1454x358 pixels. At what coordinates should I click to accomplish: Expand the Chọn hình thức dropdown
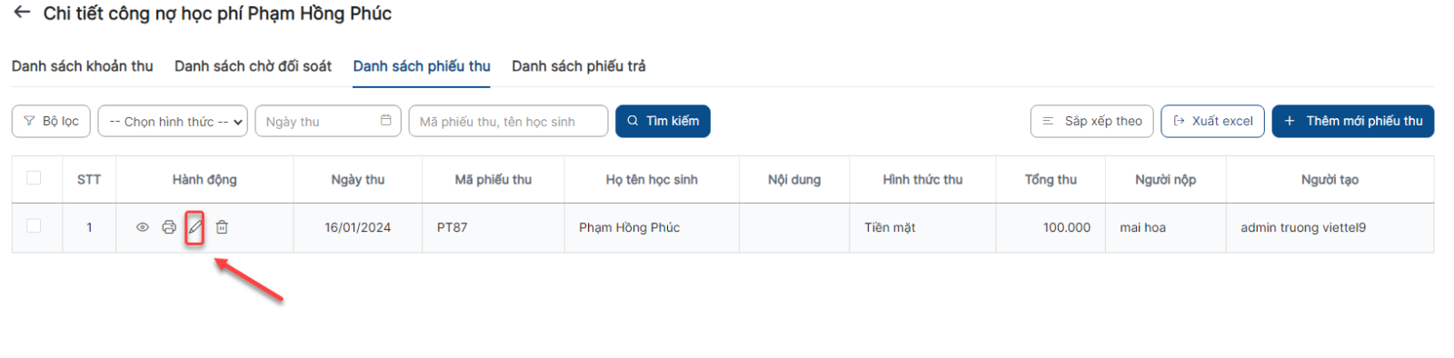pyautogui.click(x=173, y=121)
